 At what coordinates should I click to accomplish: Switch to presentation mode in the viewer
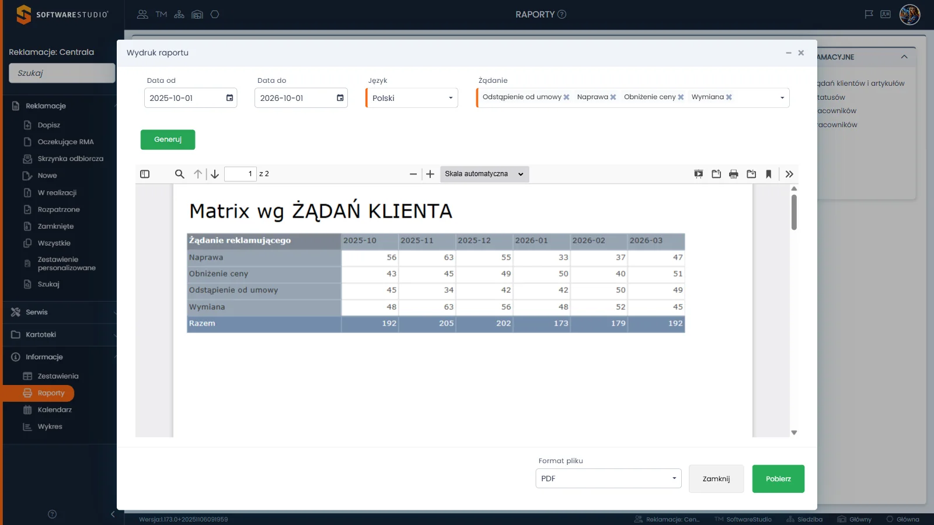[699, 174]
